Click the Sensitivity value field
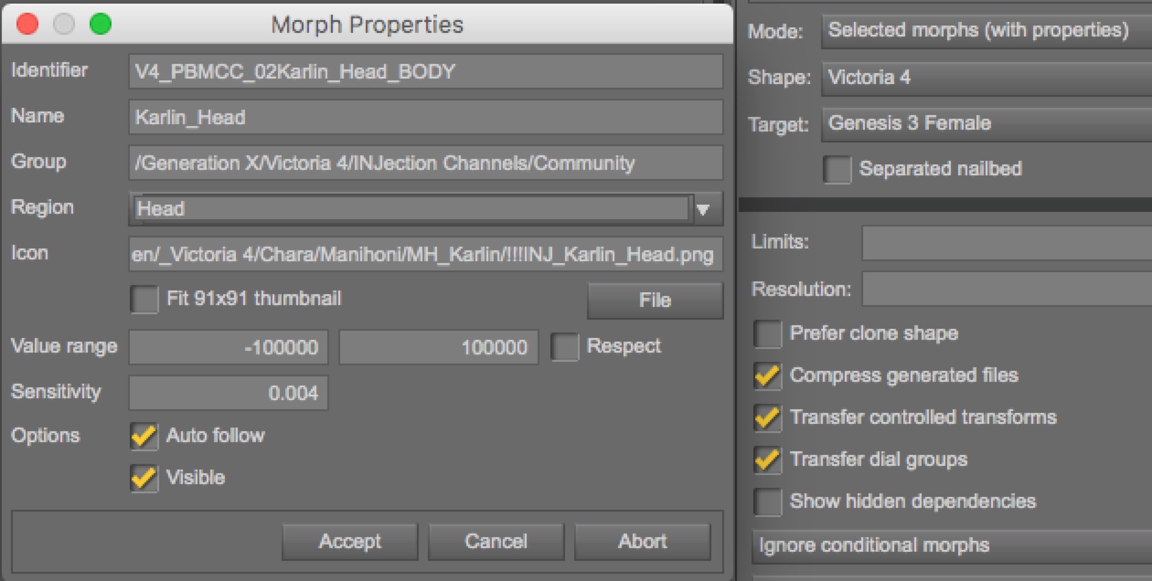This screenshot has height=581, width=1152. (x=228, y=393)
